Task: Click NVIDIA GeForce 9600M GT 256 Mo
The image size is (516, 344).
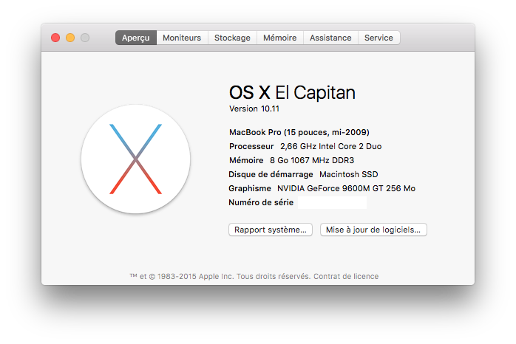Action: click(346, 188)
